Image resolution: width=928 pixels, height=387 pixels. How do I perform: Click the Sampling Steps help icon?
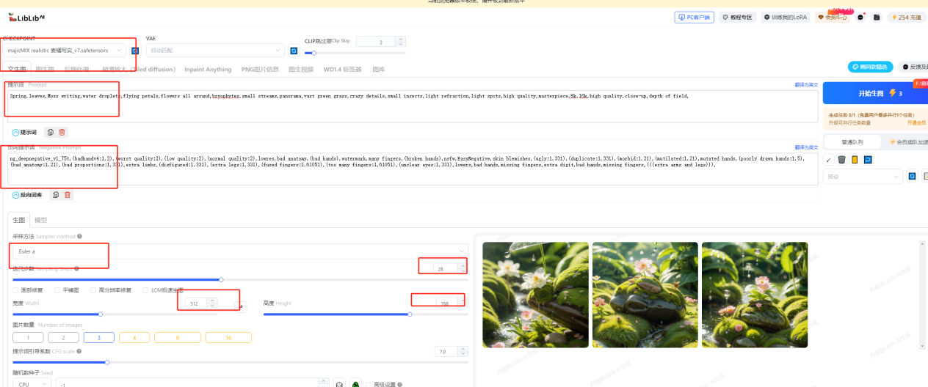tap(76, 269)
